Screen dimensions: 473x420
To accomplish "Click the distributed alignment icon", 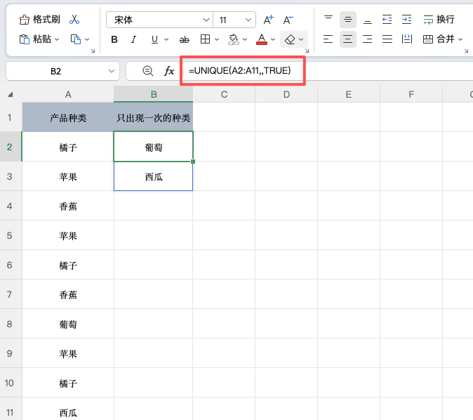I will [x=406, y=39].
